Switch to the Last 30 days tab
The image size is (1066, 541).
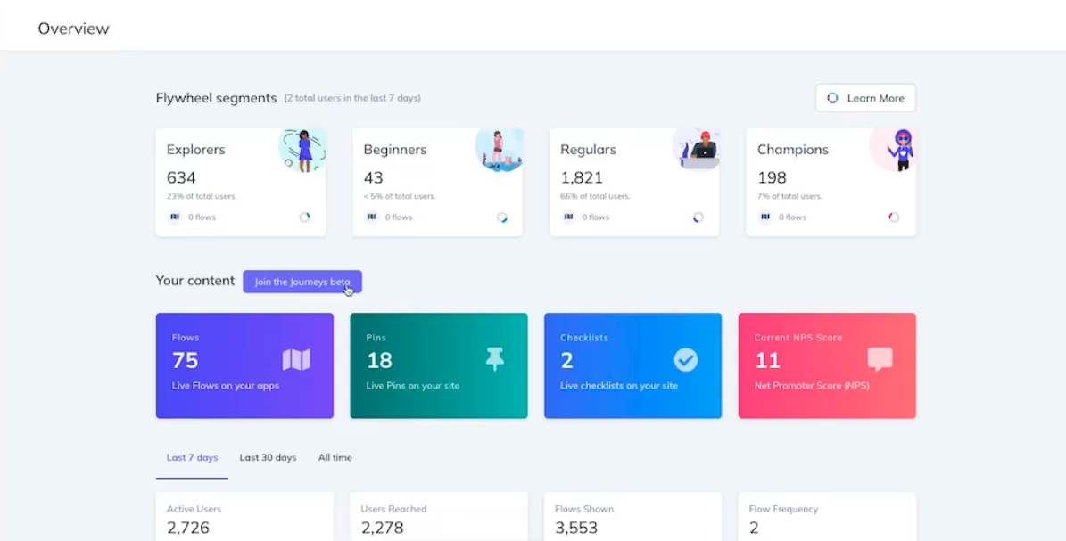[x=268, y=457]
